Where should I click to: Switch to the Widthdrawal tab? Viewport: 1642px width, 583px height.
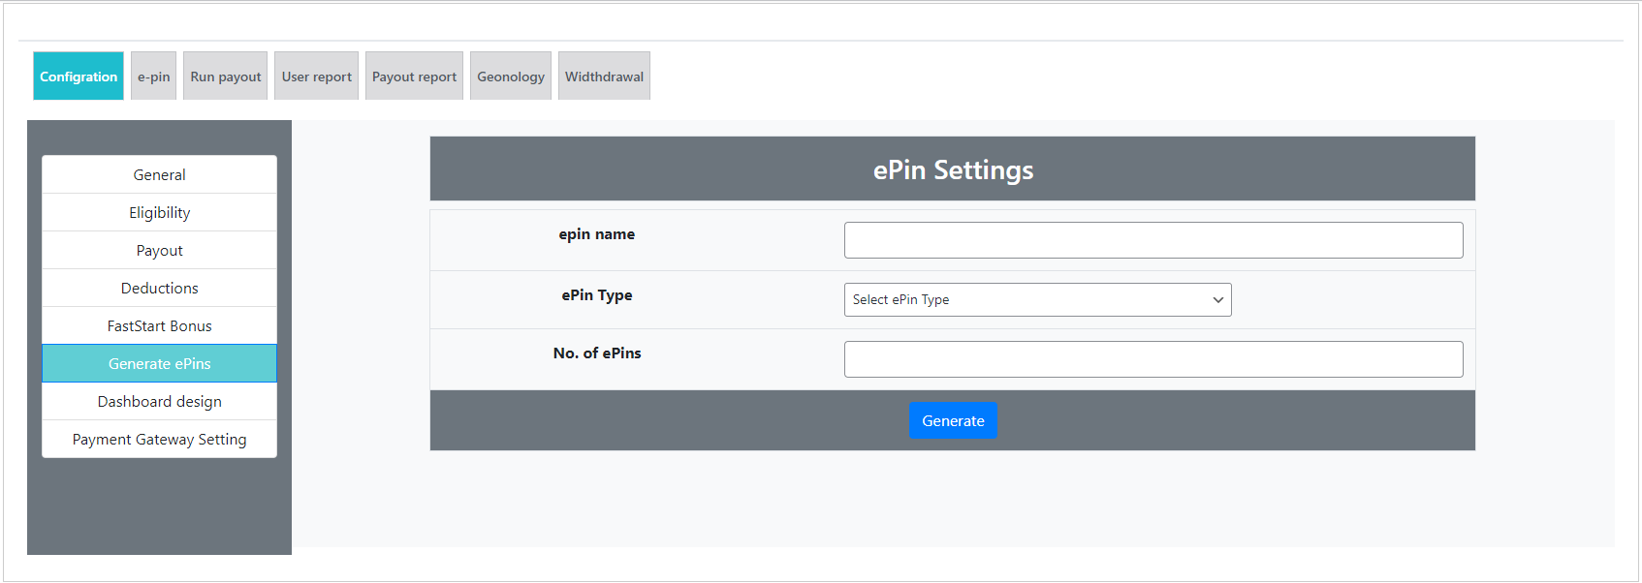[x=604, y=77]
